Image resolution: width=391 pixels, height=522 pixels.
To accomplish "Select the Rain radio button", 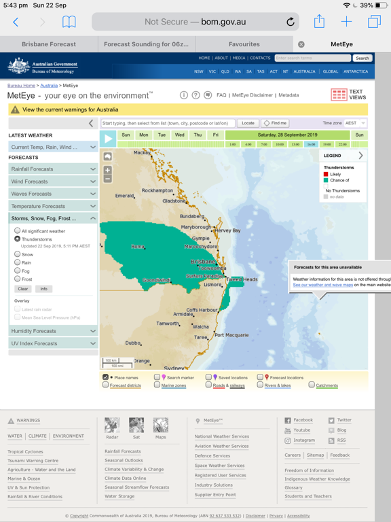I will tap(17, 262).
